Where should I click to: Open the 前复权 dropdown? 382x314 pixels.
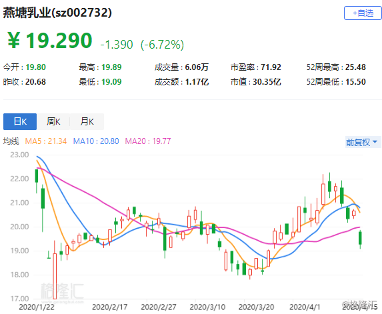pos(362,142)
